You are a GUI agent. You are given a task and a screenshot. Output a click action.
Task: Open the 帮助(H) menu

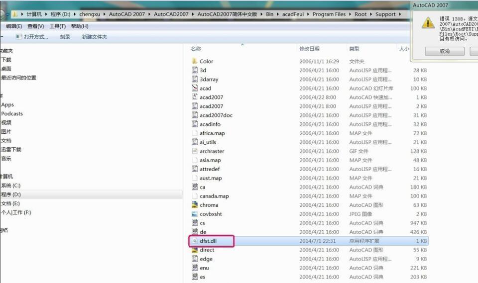[x=80, y=26]
